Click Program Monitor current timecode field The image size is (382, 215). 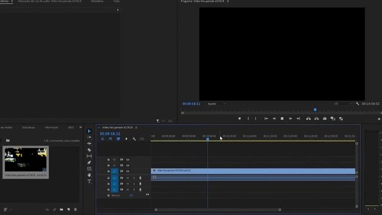pos(191,103)
